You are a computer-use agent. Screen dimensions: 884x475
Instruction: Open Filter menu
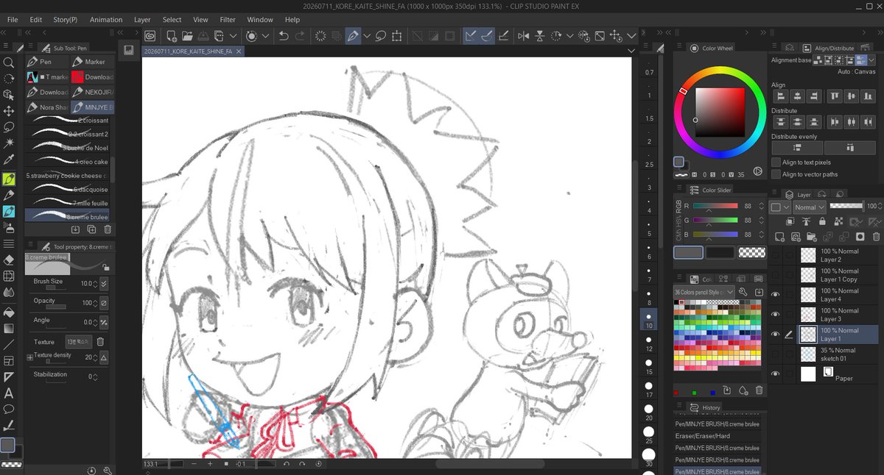(228, 20)
